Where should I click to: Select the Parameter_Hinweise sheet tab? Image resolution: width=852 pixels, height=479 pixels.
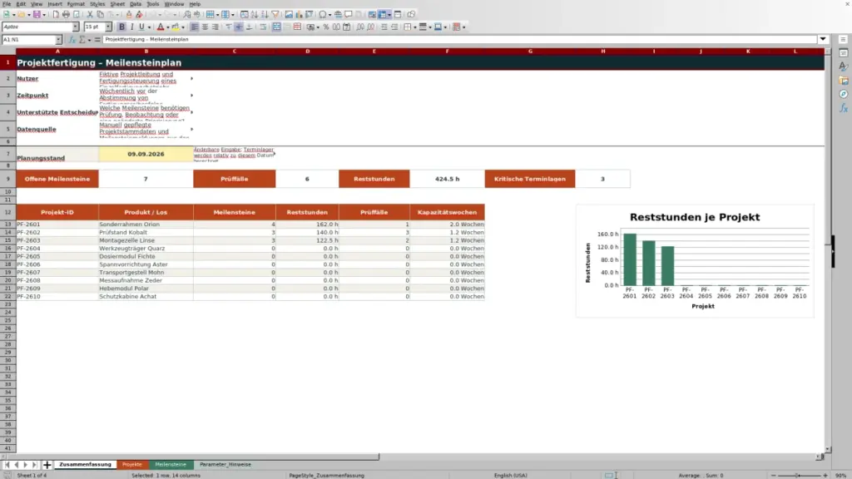click(x=225, y=465)
